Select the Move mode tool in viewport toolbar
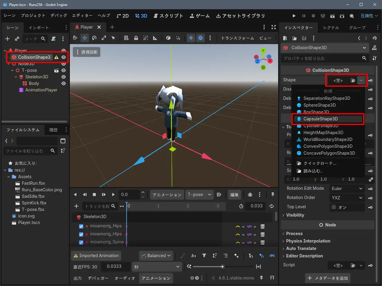Screen dimensions: 382x286 click(x=85, y=38)
